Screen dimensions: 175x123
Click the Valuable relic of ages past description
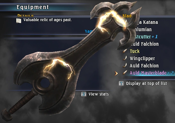47,20
